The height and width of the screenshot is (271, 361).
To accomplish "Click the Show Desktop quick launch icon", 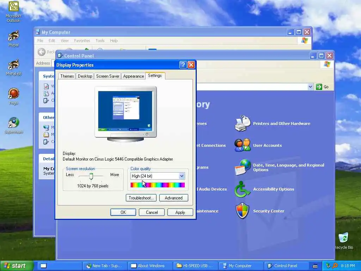I will click(x=43, y=266).
